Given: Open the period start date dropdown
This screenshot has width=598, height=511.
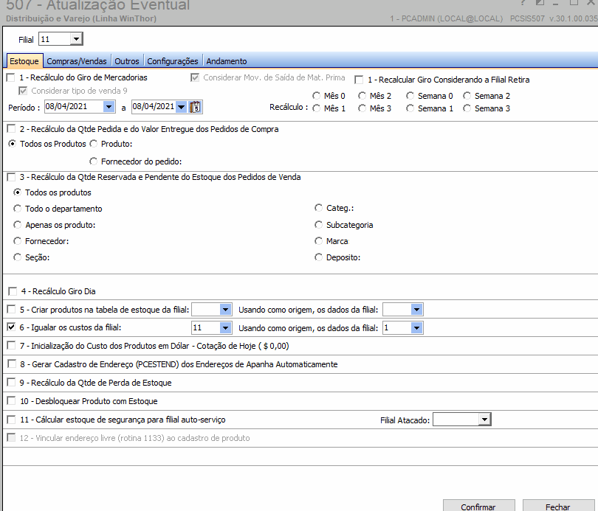Looking at the screenshot, I should pos(109,107).
